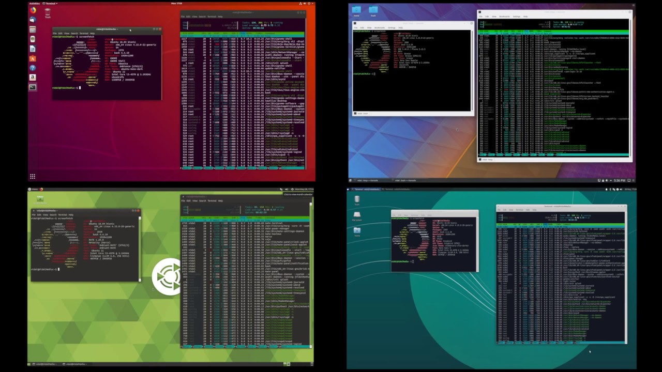Select the Home icon on the MATE desktop
The height and width of the screenshot is (372, 662).
(x=40, y=200)
